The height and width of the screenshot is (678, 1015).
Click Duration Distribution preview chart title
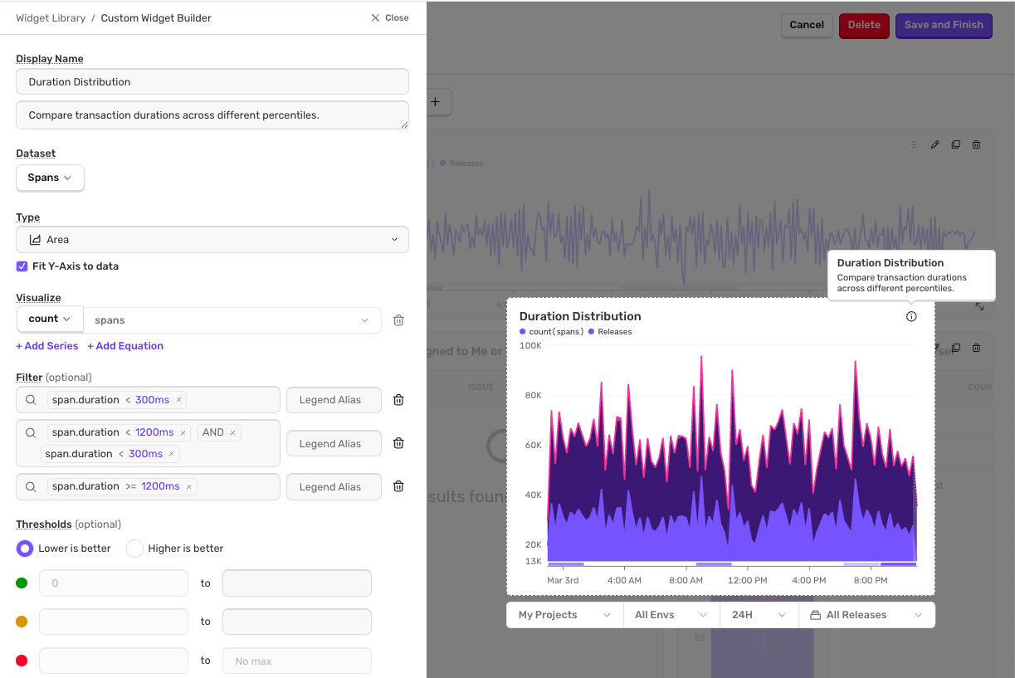(580, 316)
